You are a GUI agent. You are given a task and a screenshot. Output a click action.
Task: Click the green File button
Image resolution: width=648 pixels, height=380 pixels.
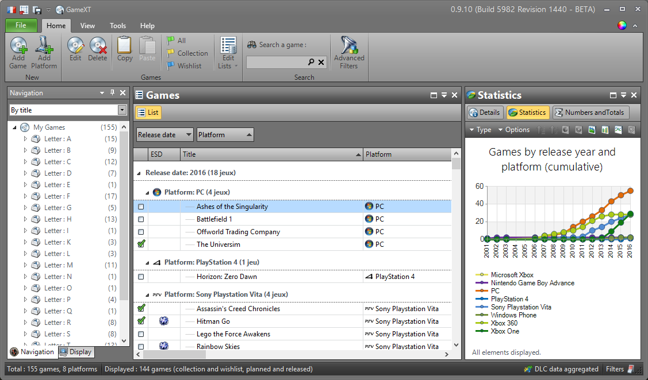(x=21, y=25)
